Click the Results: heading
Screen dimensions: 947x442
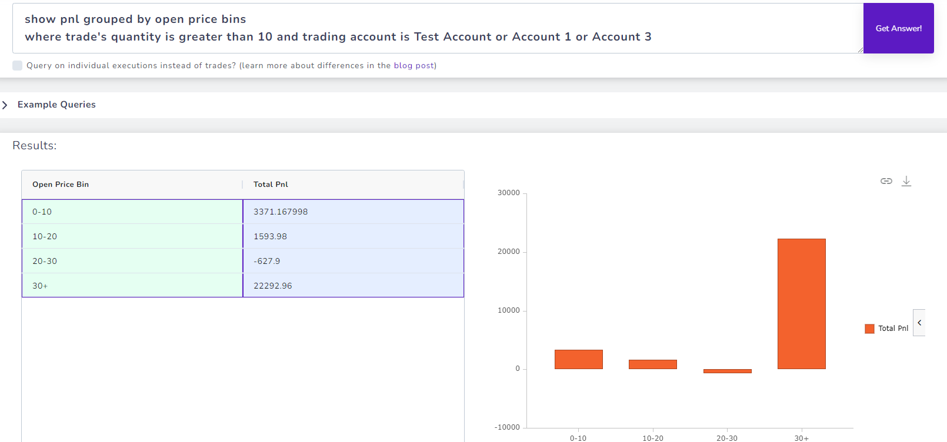pos(35,146)
